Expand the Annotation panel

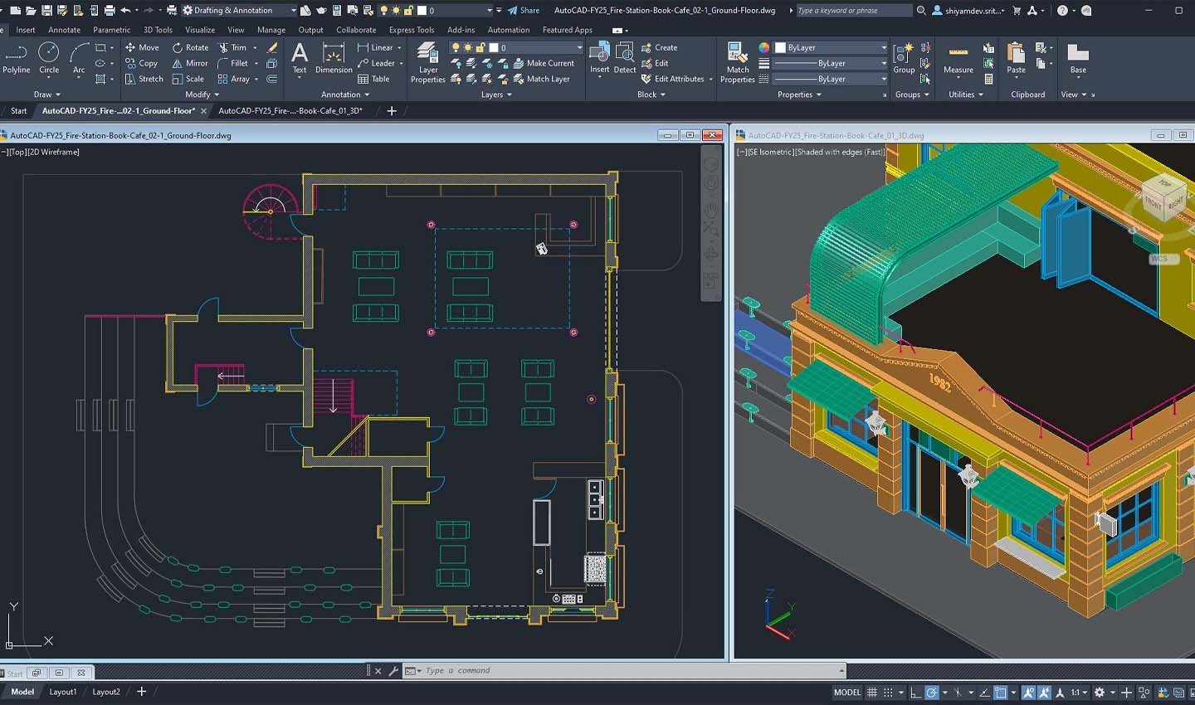pos(345,95)
